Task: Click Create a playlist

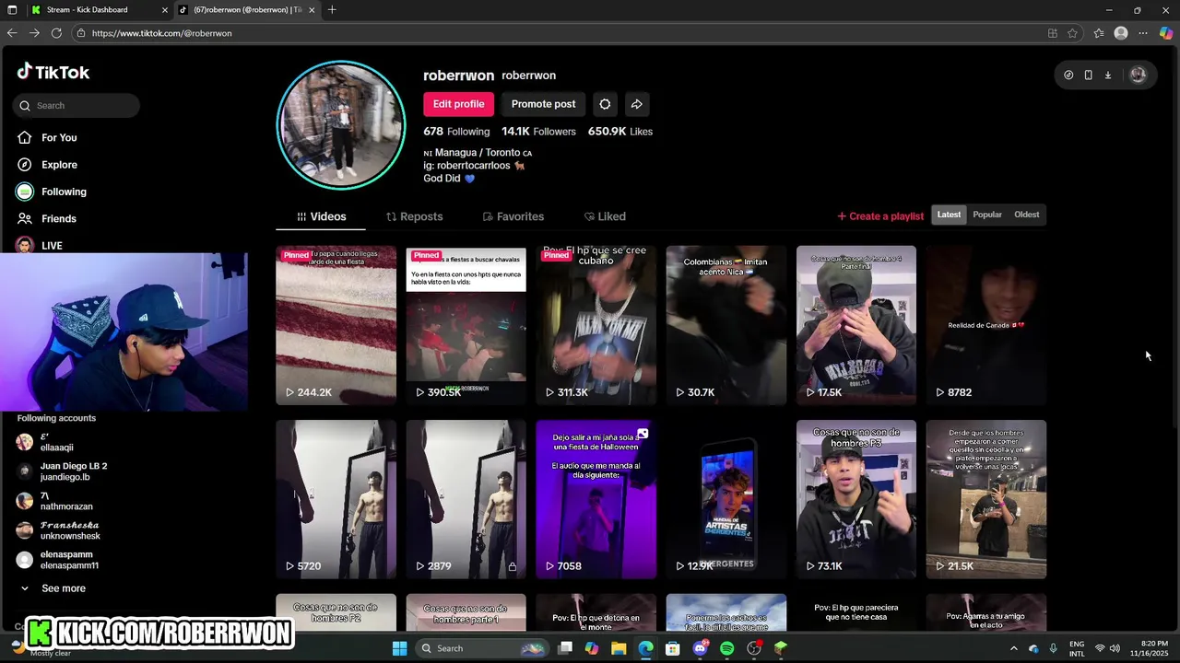Action: point(880,216)
